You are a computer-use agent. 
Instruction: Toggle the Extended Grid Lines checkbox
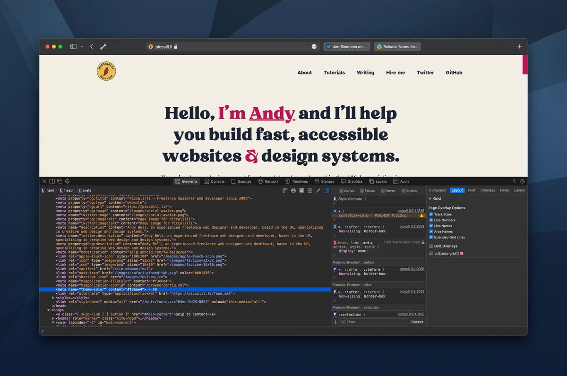pyautogui.click(x=431, y=237)
